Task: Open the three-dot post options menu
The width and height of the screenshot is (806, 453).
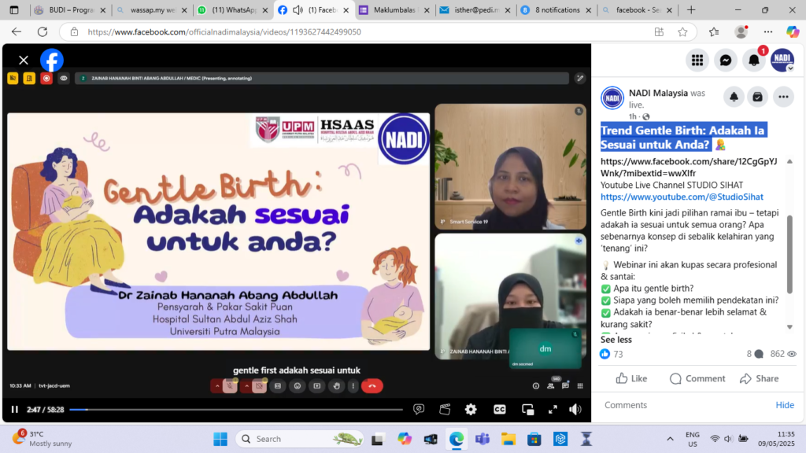Action: (x=783, y=97)
